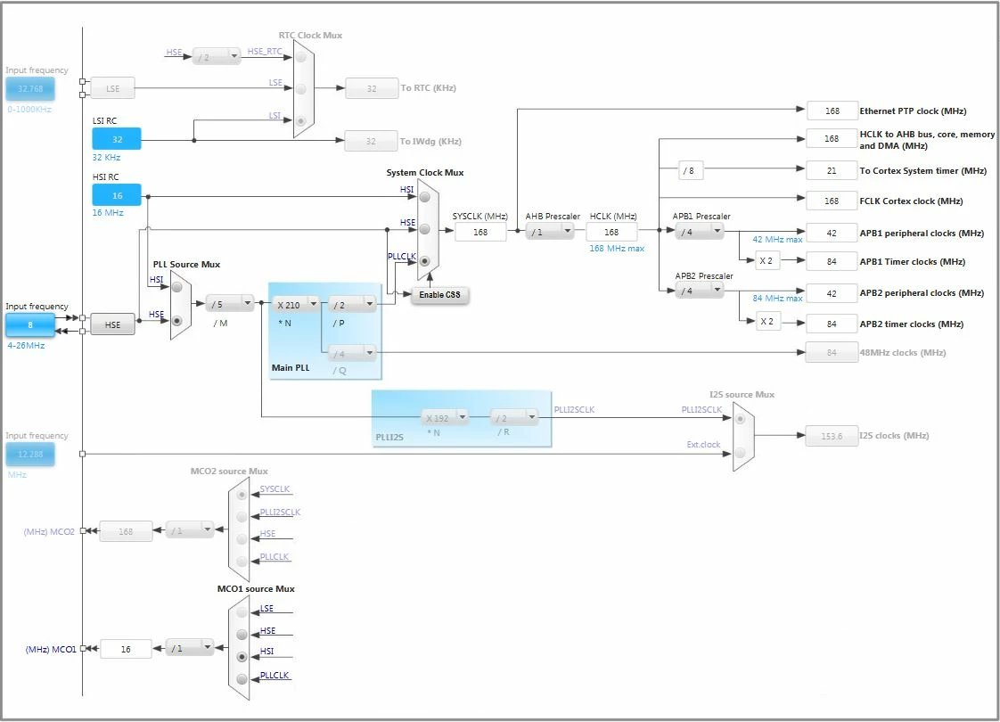The height and width of the screenshot is (722, 1000).
Task: Open the /M divider dropdown showing /5
Action: pyautogui.click(x=230, y=304)
